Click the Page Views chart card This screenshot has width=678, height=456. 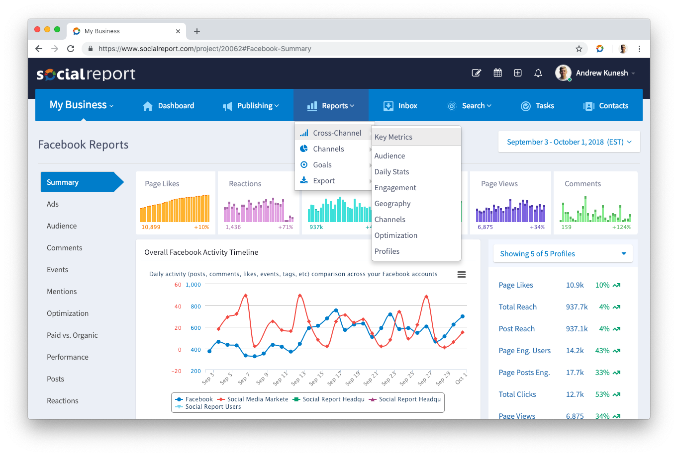[510, 203]
